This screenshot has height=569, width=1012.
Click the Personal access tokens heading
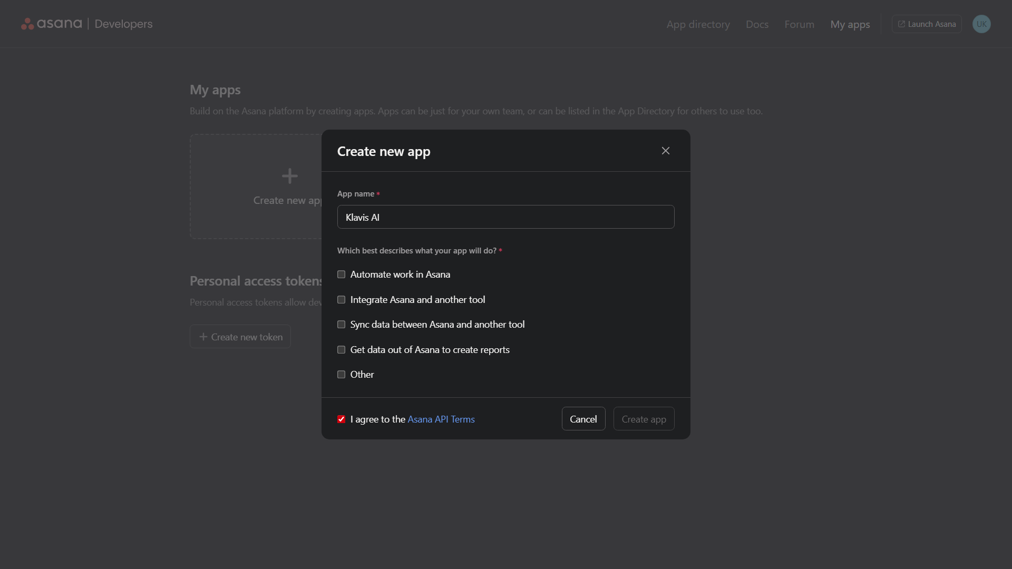pyautogui.click(x=256, y=281)
